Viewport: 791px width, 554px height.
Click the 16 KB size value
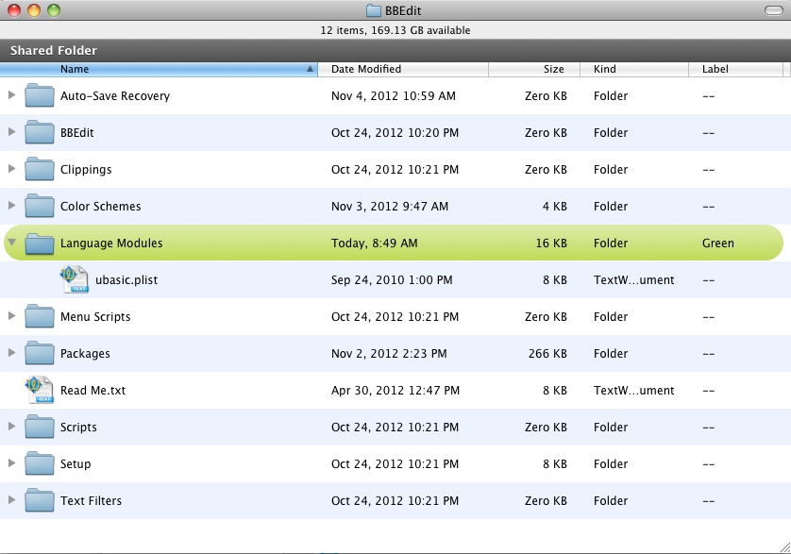[x=551, y=243]
